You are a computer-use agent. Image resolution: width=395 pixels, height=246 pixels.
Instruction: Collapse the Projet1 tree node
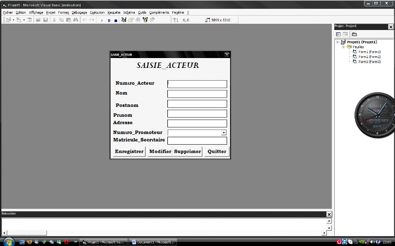click(338, 42)
